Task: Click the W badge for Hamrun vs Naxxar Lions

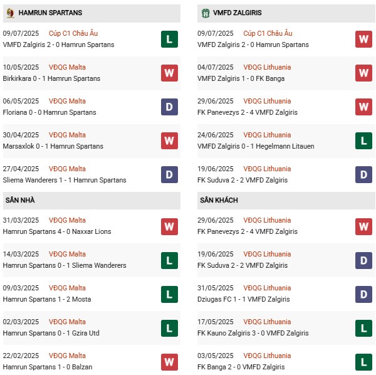Action: coord(169,226)
